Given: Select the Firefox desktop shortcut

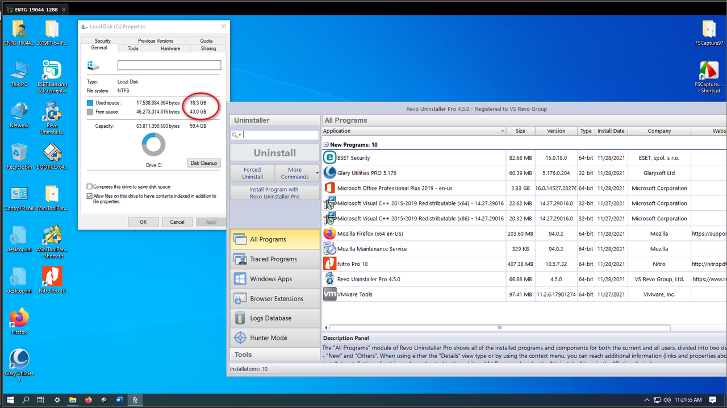Looking at the screenshot, I should pos(19,322).
